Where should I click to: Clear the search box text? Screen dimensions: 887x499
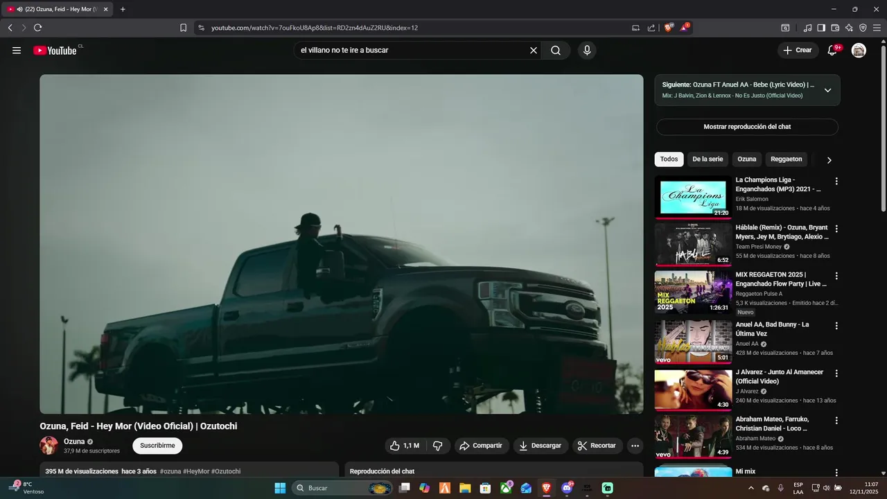tap(534, 50)
